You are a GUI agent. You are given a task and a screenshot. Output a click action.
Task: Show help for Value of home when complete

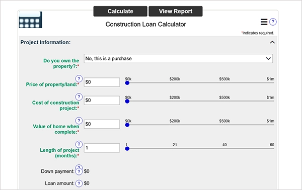click(x=79, y=121)
